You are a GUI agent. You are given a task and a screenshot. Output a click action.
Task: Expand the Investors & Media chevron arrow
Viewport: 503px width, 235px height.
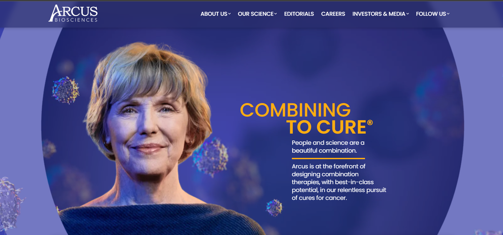(x=407, y=14)
